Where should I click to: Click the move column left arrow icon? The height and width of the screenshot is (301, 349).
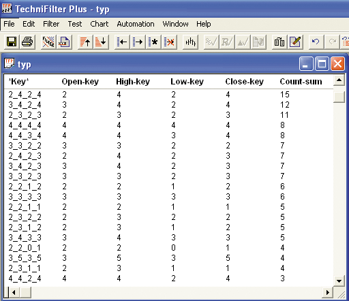[x=122, y=42]
